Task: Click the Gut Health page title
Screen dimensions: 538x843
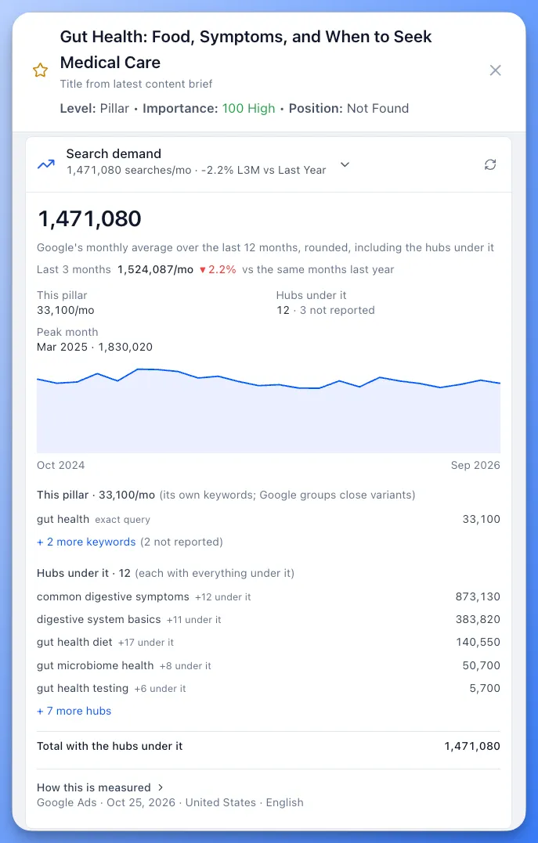Action: [246, 49]
